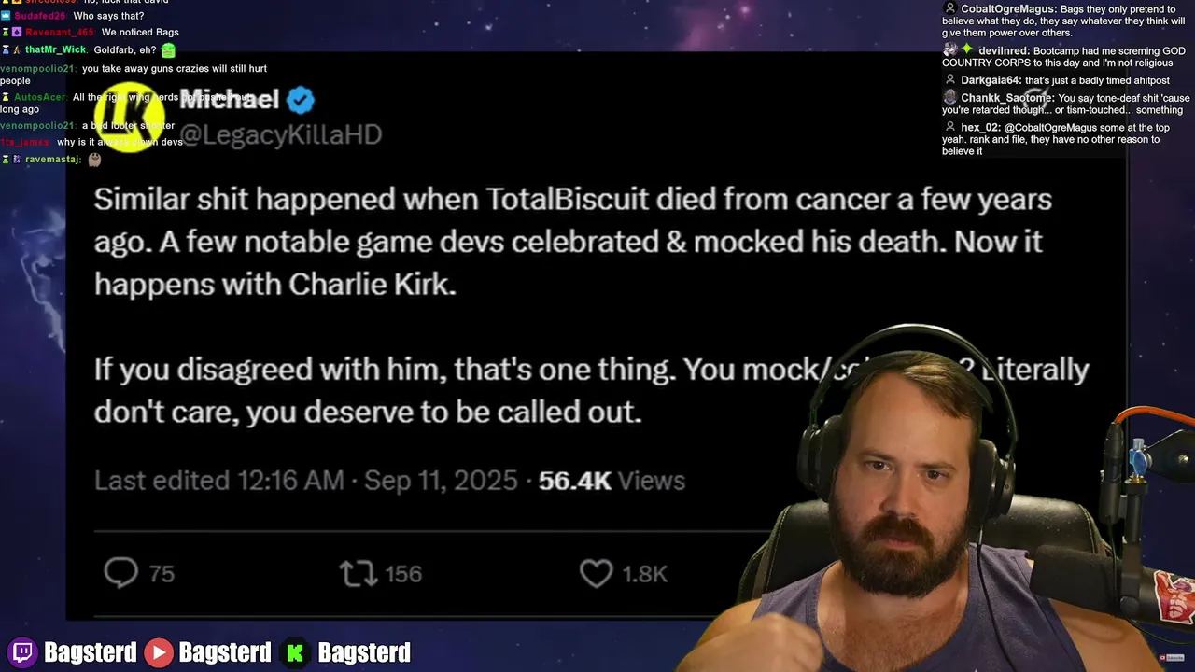Click the Last edited 12:16 AM label
The height and width of the screenshot is (672, 1195).
[x=219, y=481]
